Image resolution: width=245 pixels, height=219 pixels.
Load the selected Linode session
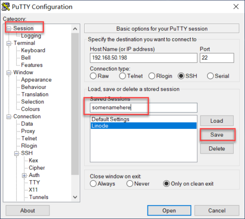(217, 121)
